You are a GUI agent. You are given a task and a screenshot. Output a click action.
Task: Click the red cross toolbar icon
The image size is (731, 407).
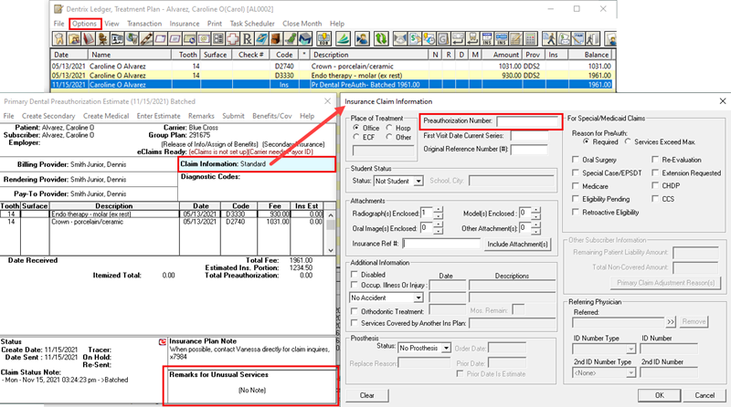tap(233, 39)
